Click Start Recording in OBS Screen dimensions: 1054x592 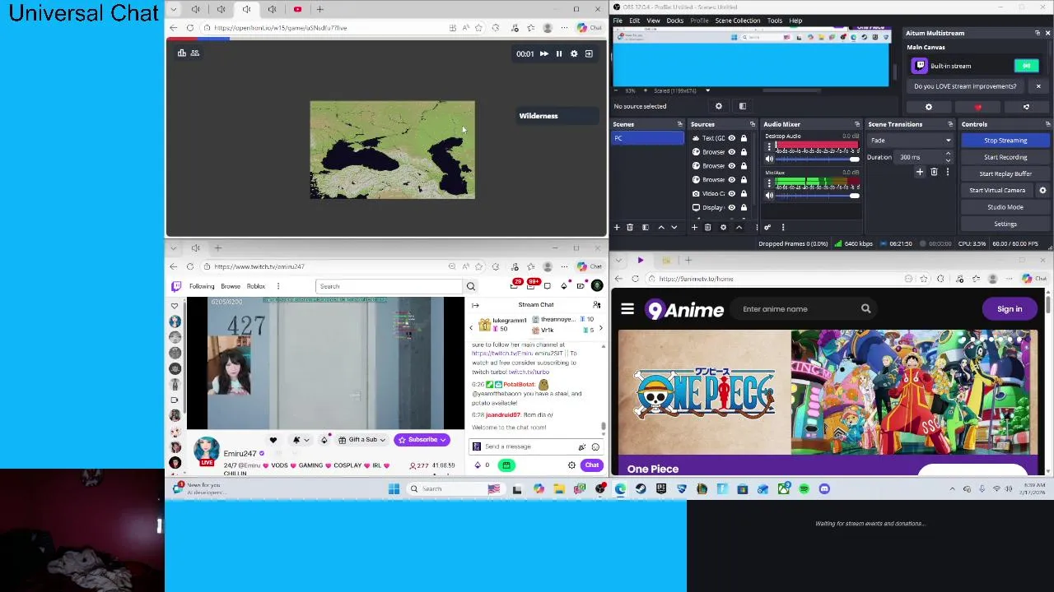1005,157
